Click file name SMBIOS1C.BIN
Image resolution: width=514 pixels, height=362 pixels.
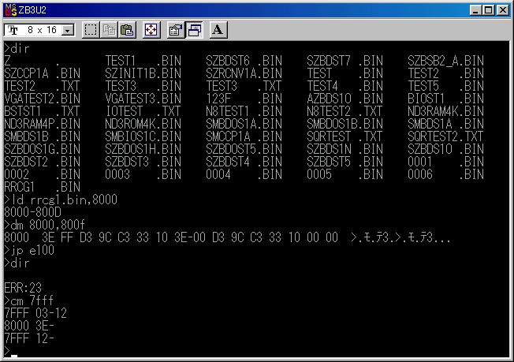(143, 136)
